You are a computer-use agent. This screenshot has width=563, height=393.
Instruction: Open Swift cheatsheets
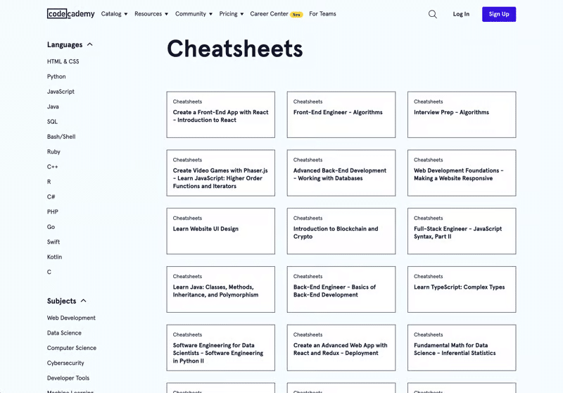(53, 242)
